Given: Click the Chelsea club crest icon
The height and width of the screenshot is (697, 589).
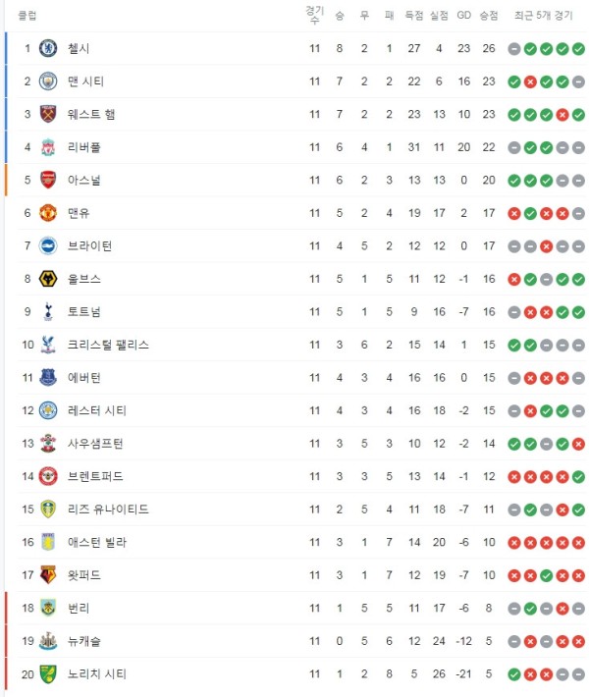Looking at the screenshot, I should (48, 48).
